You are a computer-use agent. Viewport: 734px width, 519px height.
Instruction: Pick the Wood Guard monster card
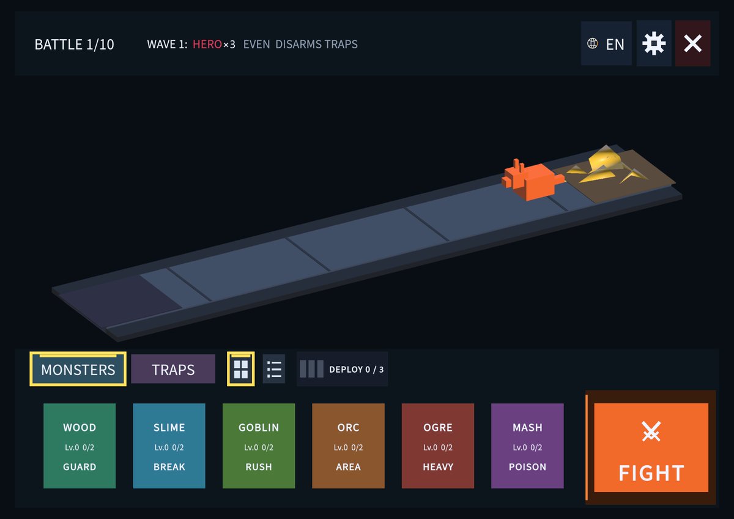[80, 446]
